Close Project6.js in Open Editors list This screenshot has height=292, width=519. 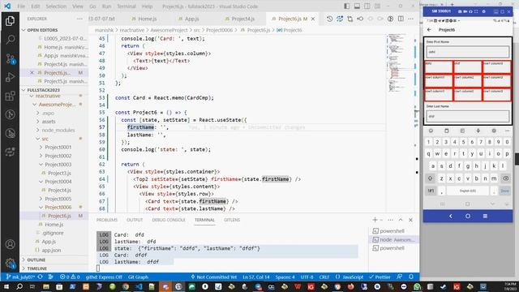[x=32, y=72]
